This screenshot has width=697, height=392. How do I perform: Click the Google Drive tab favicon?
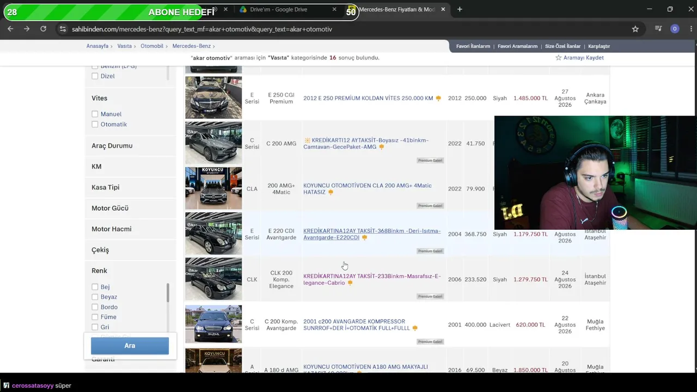click(243, 9)
